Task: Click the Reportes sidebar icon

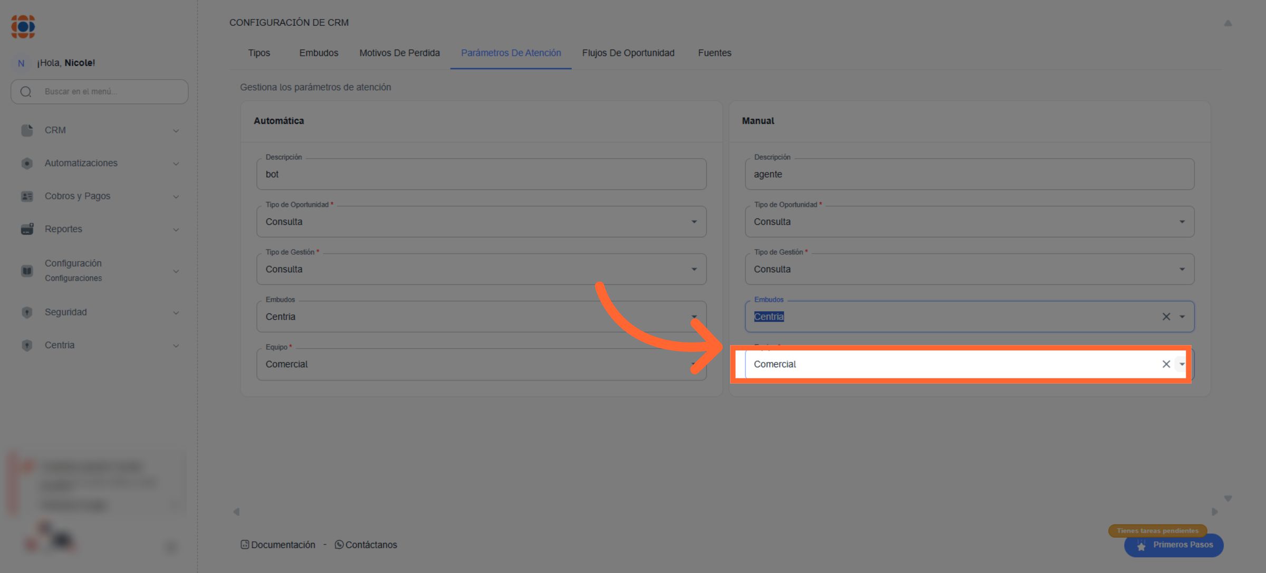Action: tap(27, 229)
